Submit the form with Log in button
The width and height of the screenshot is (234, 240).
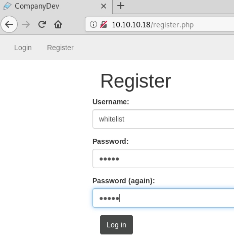(x=116, y=225)
